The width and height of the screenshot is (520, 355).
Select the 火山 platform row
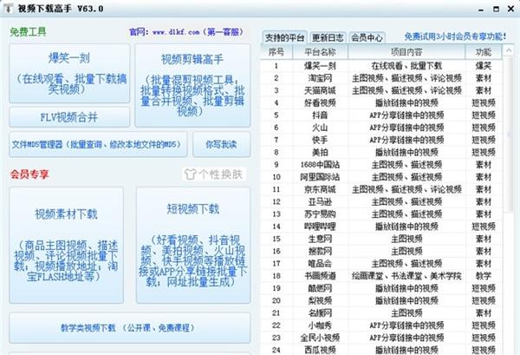[381, 128]
